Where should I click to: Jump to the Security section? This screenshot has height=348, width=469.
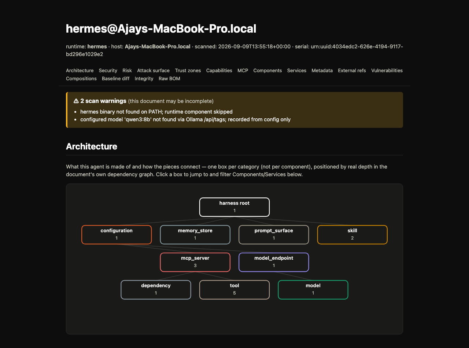click(108, 70)
